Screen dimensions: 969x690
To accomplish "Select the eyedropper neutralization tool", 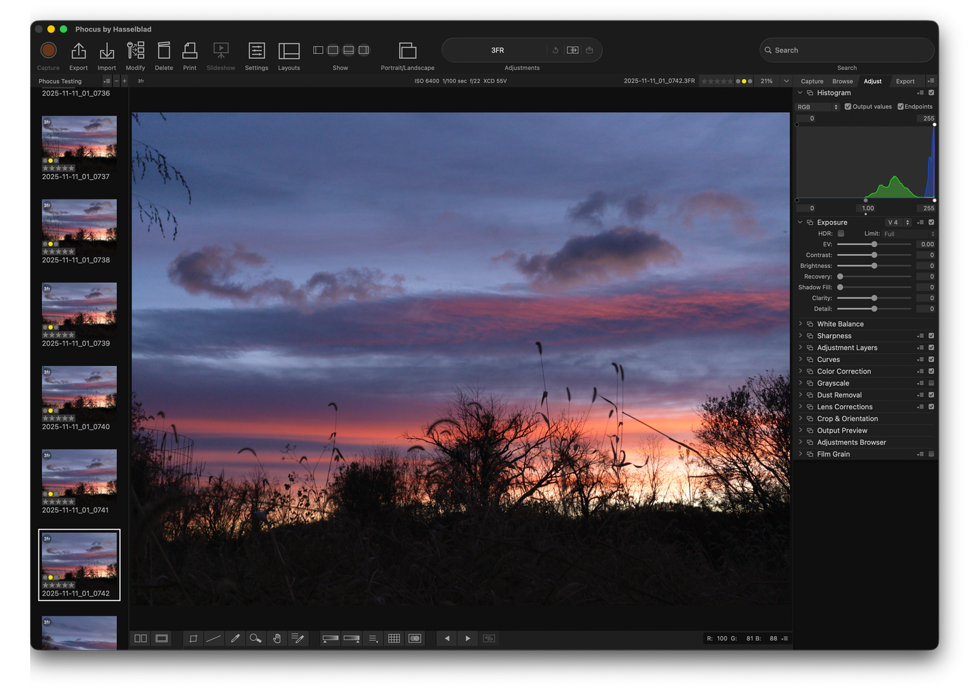I will pyautogui.click(x=235, y=638).
